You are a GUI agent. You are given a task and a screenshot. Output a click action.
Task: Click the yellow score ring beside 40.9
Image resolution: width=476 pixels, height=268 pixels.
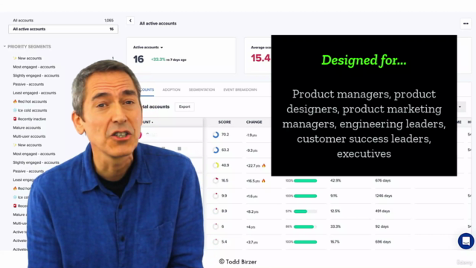[x=216, y=165]
